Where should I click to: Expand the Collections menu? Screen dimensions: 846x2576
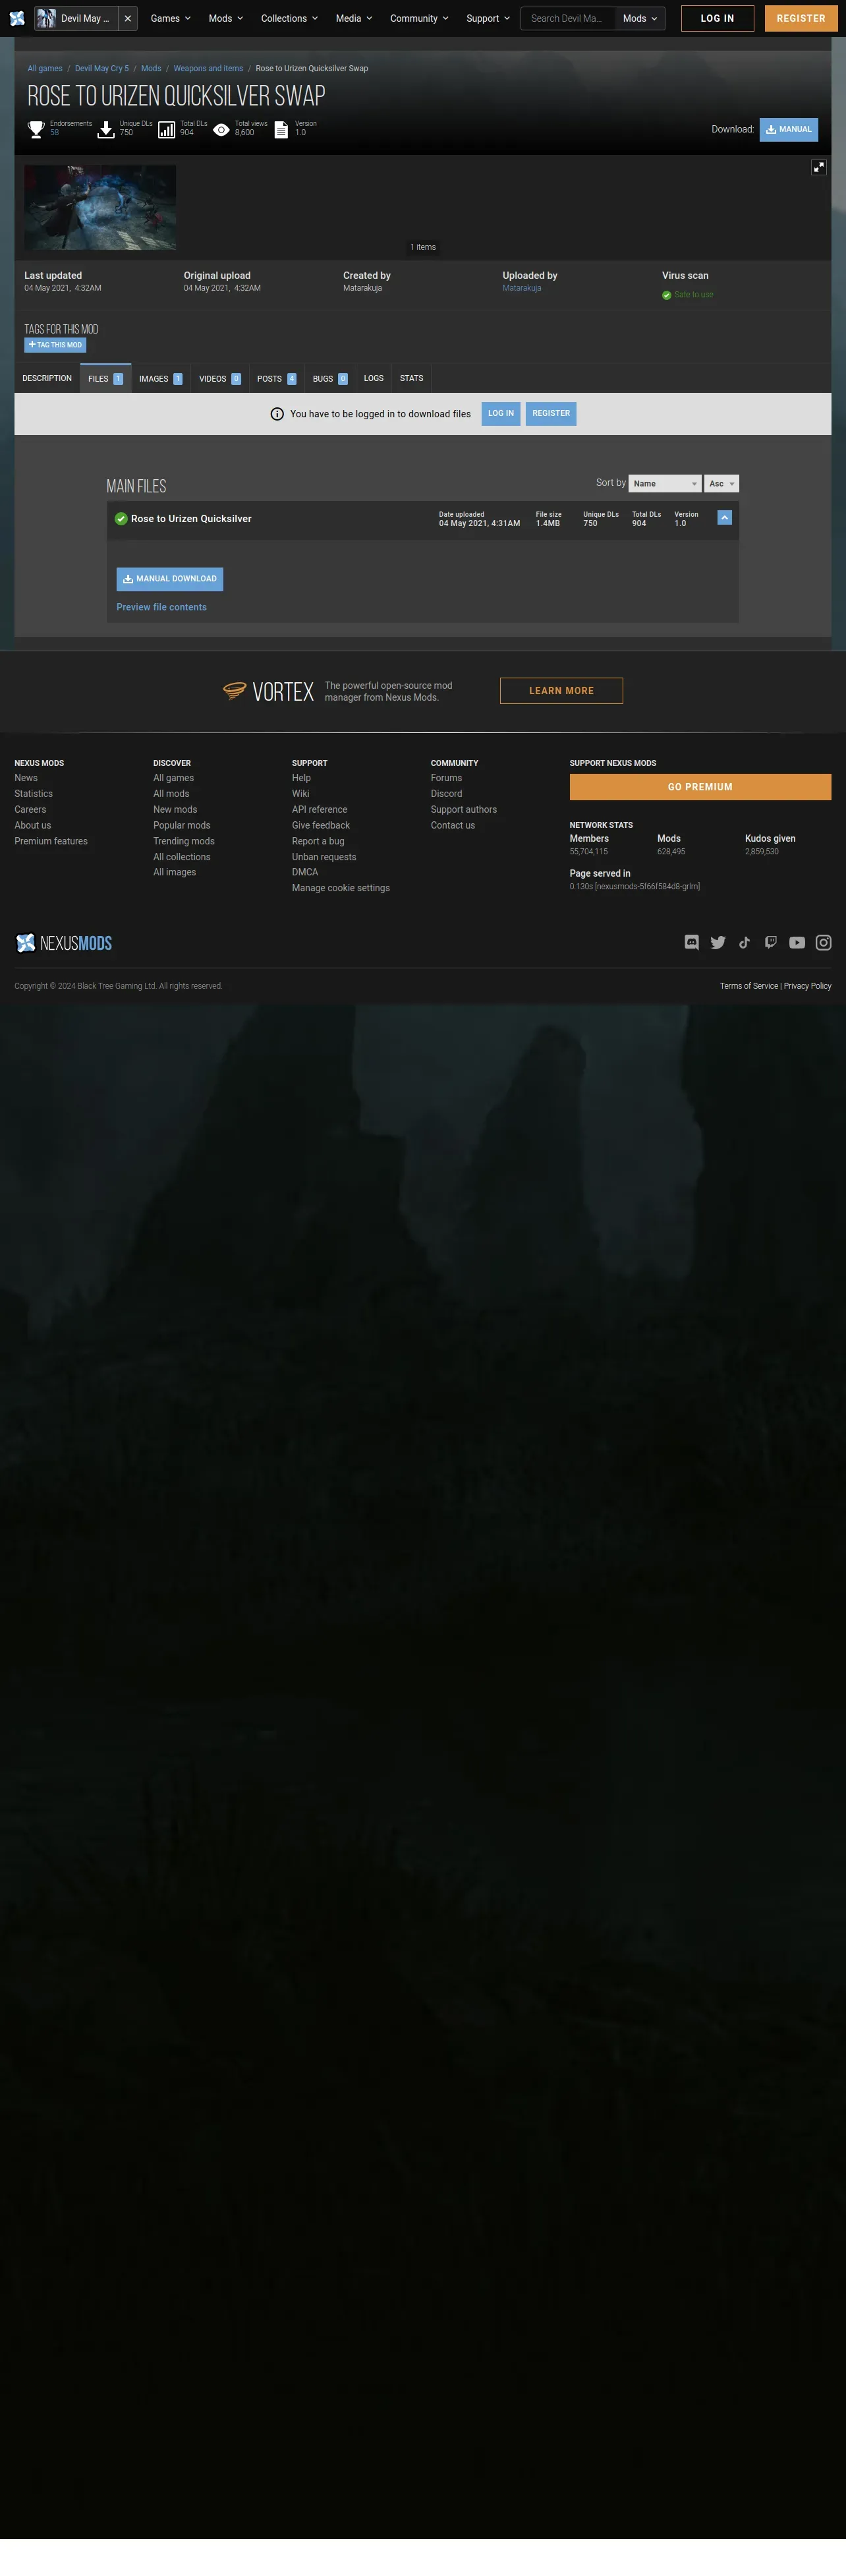click(x=289, y=18)
